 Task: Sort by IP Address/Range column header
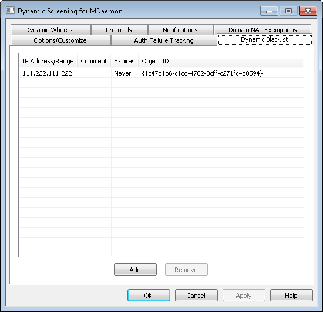[x=48, y=61]
